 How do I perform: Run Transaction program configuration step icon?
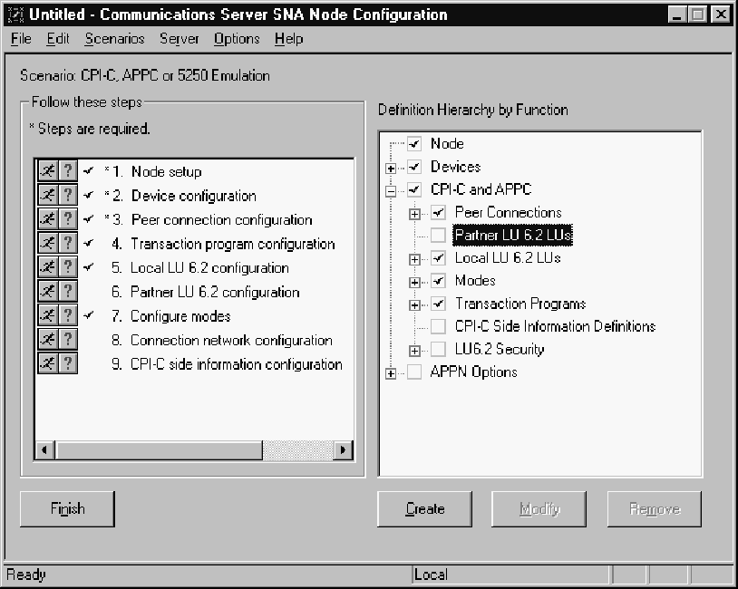click(47, 243)
